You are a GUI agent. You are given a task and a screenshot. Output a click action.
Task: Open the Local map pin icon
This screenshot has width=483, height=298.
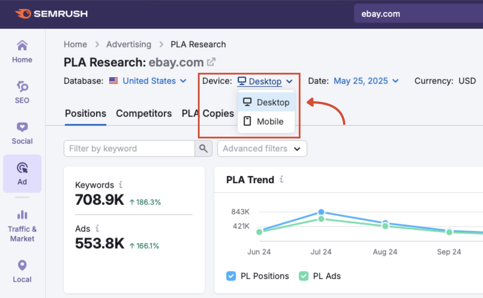coord(22,265)
